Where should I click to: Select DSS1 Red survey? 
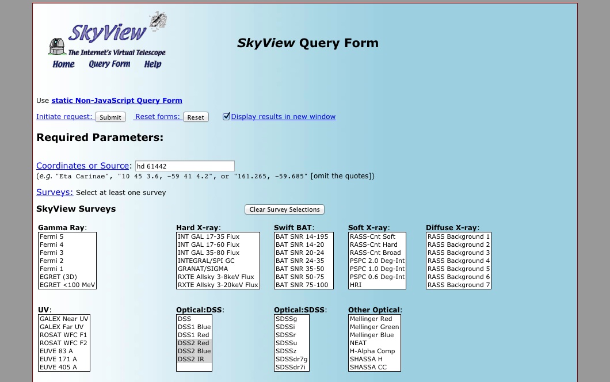(194, 335)
